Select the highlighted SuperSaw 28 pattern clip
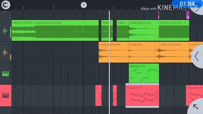 [x=142, y=96]
